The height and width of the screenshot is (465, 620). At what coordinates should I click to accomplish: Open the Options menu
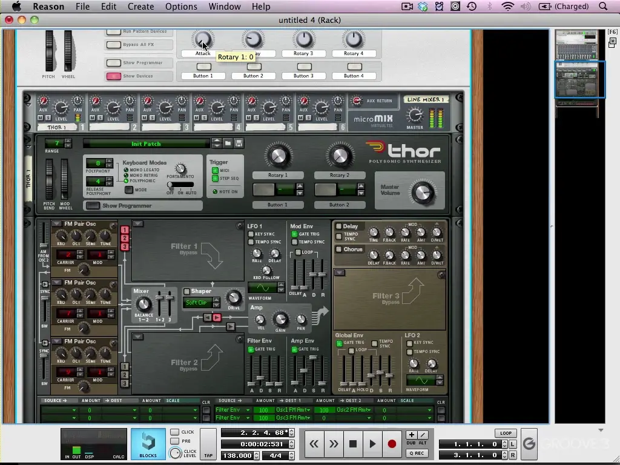point(181,6)
